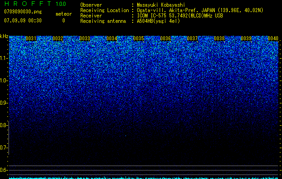Click the timestamp 07.09.09 00:30
The image size is (282, 179).
23,21
